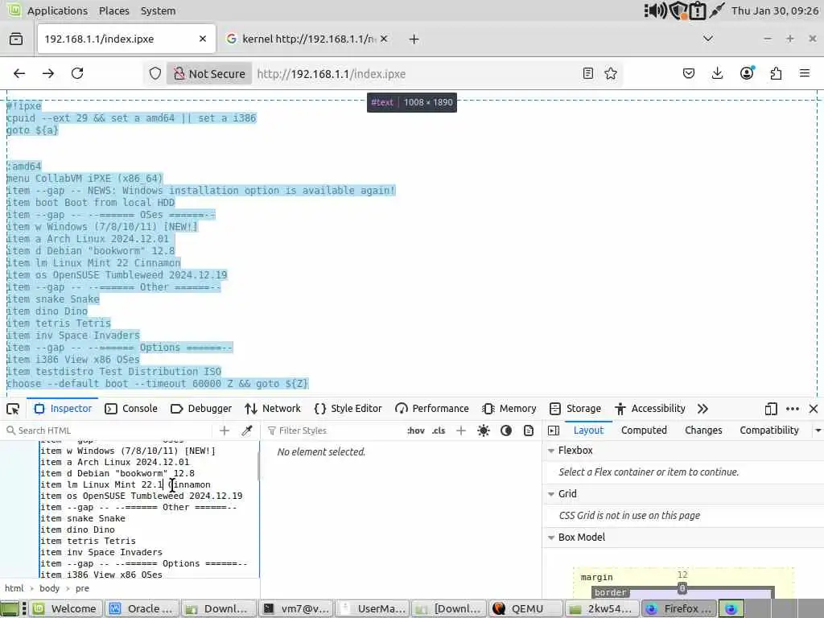Go forward one page
The width and height of the screenshot is (824, 618).
pos(48,73)
